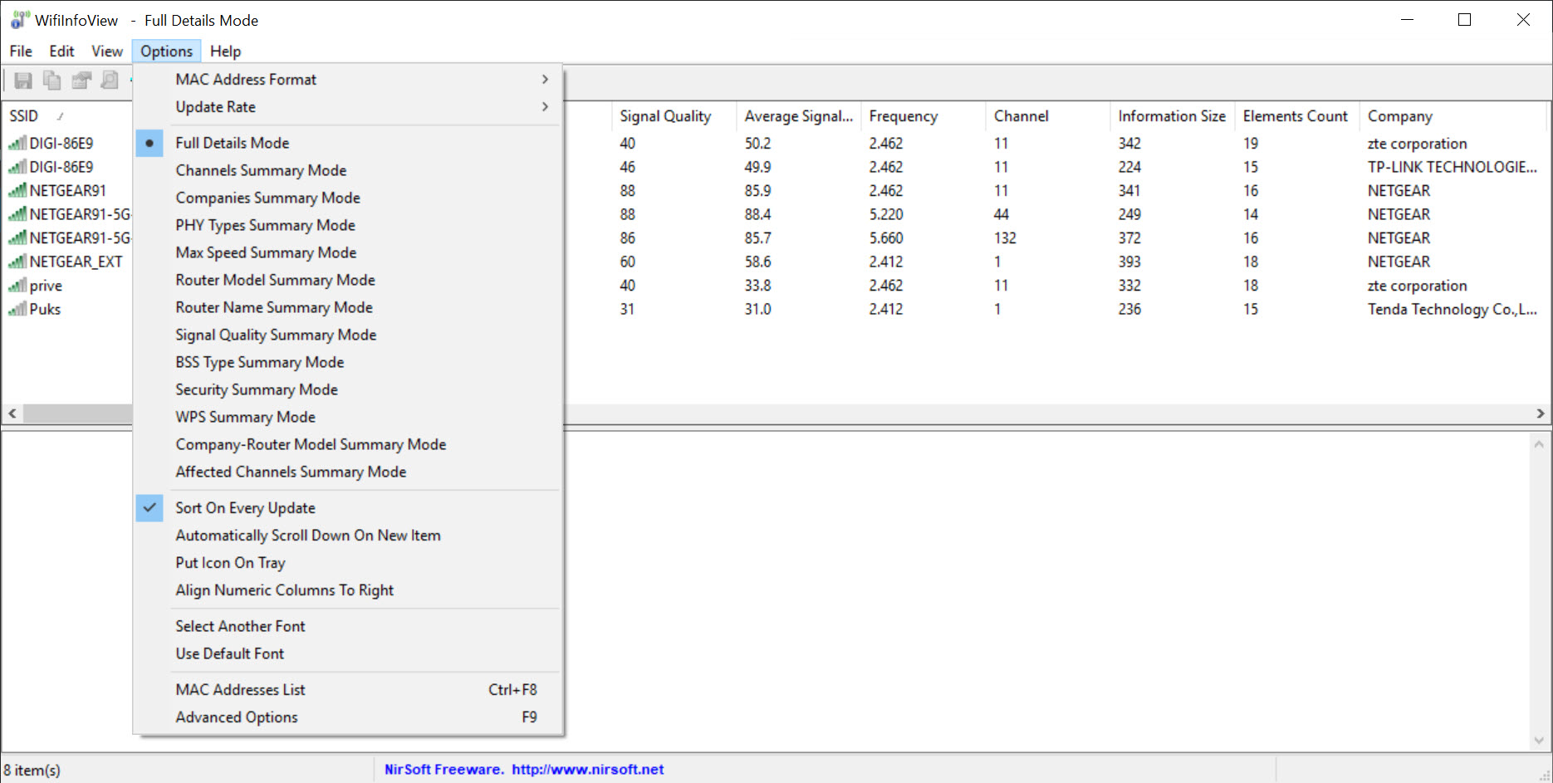
Task: Click the horizontal scrollbar right arrow
Action: pos(1541,414)
